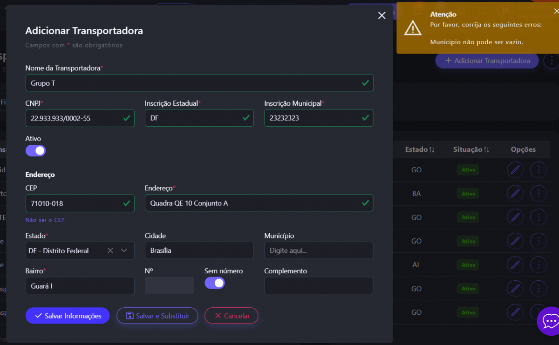The height and width of the screenshot is (345, 559).
Task: Disable the Sem número toggle
Action: point(215,283)
